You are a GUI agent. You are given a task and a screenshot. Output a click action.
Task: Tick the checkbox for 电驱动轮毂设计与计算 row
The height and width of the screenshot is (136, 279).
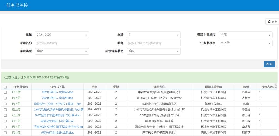[x=5, y=121]
